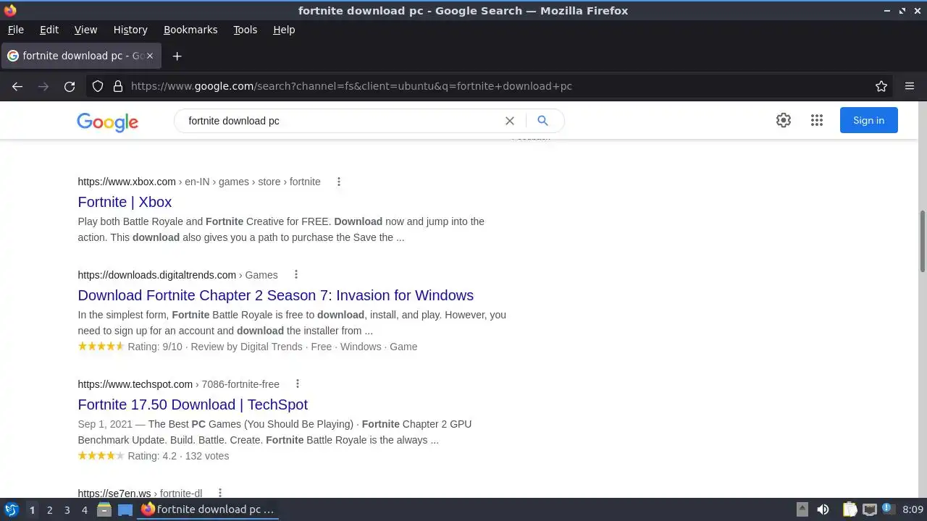Open options dots beside the digitaltrends.com result
927x521 pixels.
coord(295,275)
